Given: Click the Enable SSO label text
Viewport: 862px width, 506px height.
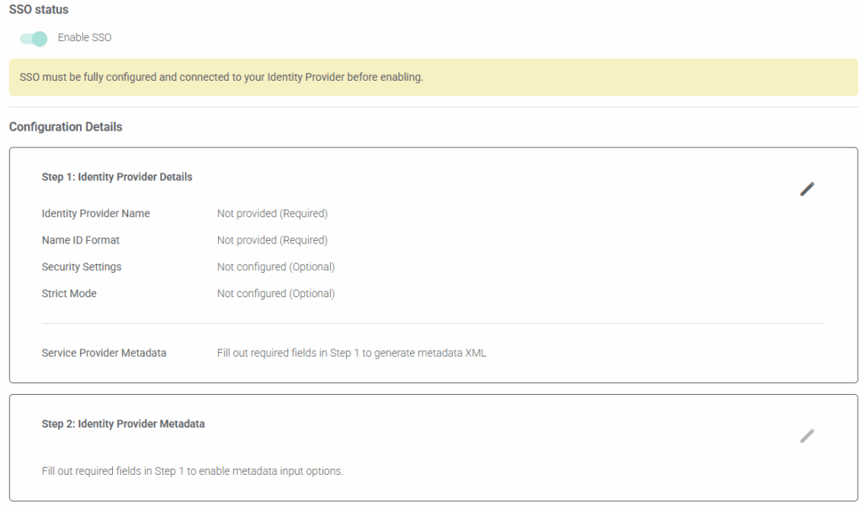Looking at the screenshot, I should 84,38.
